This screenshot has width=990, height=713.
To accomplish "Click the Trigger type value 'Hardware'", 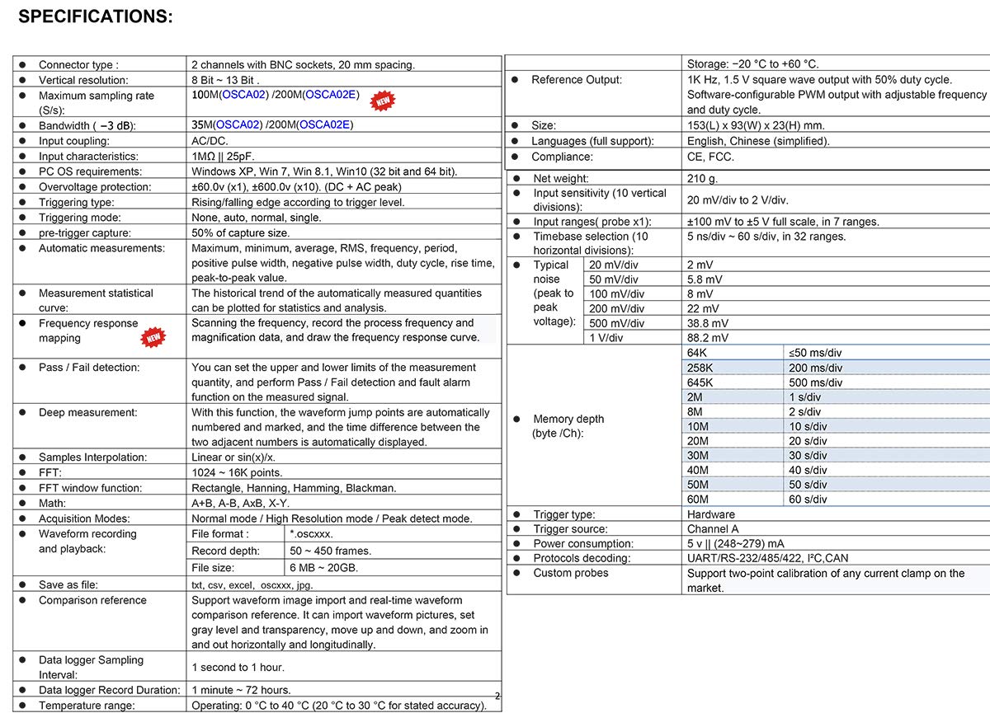I will tap(711, 514).
